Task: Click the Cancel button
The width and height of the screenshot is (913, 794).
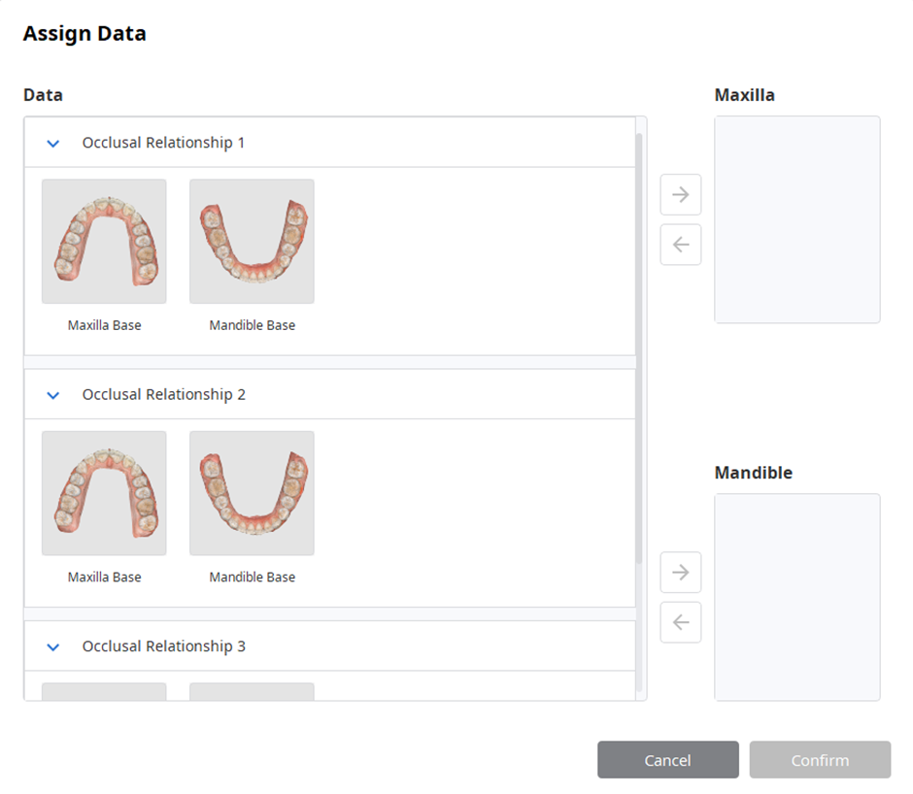Action: point(668,760)
